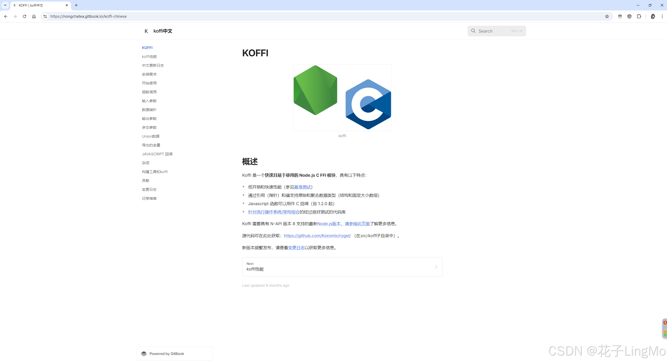Open the github.com/Koromix/rygel link
Viewport: 667px width, 362px height.
pyautogui.click(x=317, y=236)
